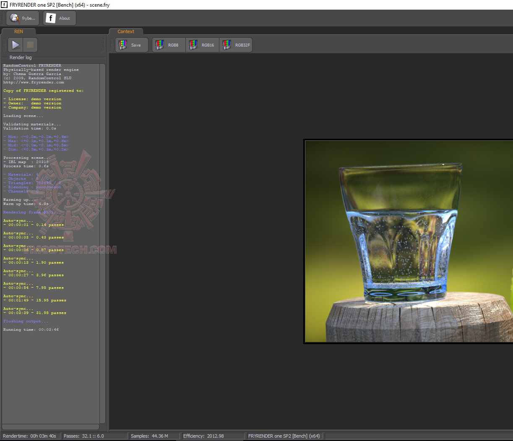Save the rendered image

point(132,45)
